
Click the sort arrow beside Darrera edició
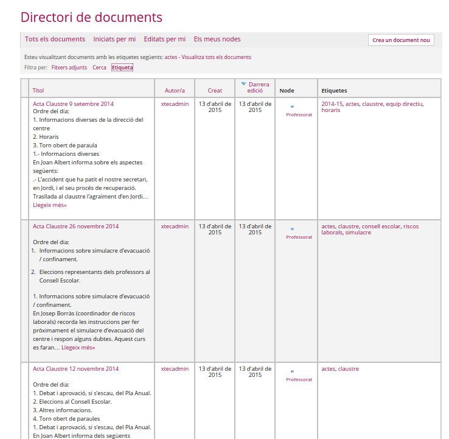click(x=244, y=84)
